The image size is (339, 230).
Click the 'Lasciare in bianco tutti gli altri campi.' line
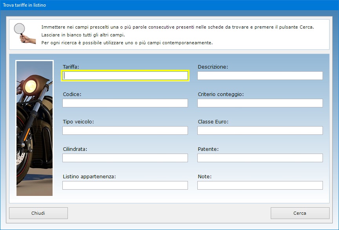[x=83, y=35]
